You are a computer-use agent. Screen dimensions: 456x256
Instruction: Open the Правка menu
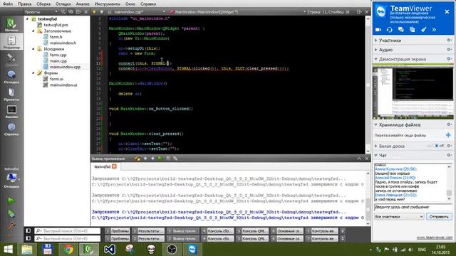(24, 4)
